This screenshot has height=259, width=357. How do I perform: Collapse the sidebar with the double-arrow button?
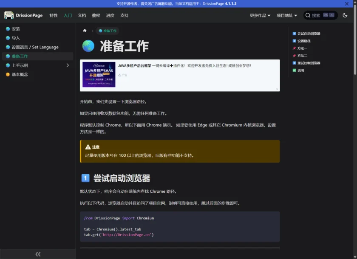(38, 254)
